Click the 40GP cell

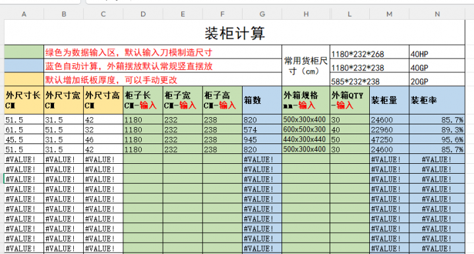click(x=437, y=65)
